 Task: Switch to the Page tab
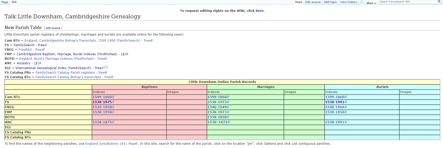click(x=5, y=2)
